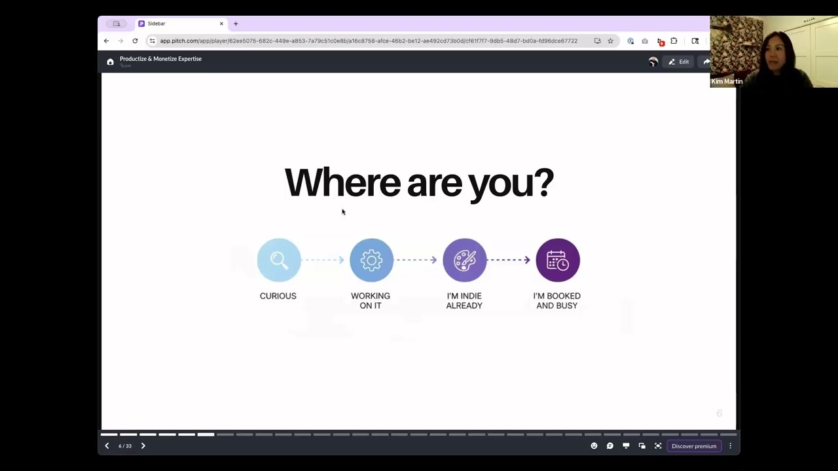Click the I'M INDIE ALREADY label

pyautogui.click(x=464, y=301)
